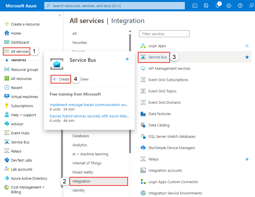
Task: Open Implement message-based communication training link
Action: point(89,105)
